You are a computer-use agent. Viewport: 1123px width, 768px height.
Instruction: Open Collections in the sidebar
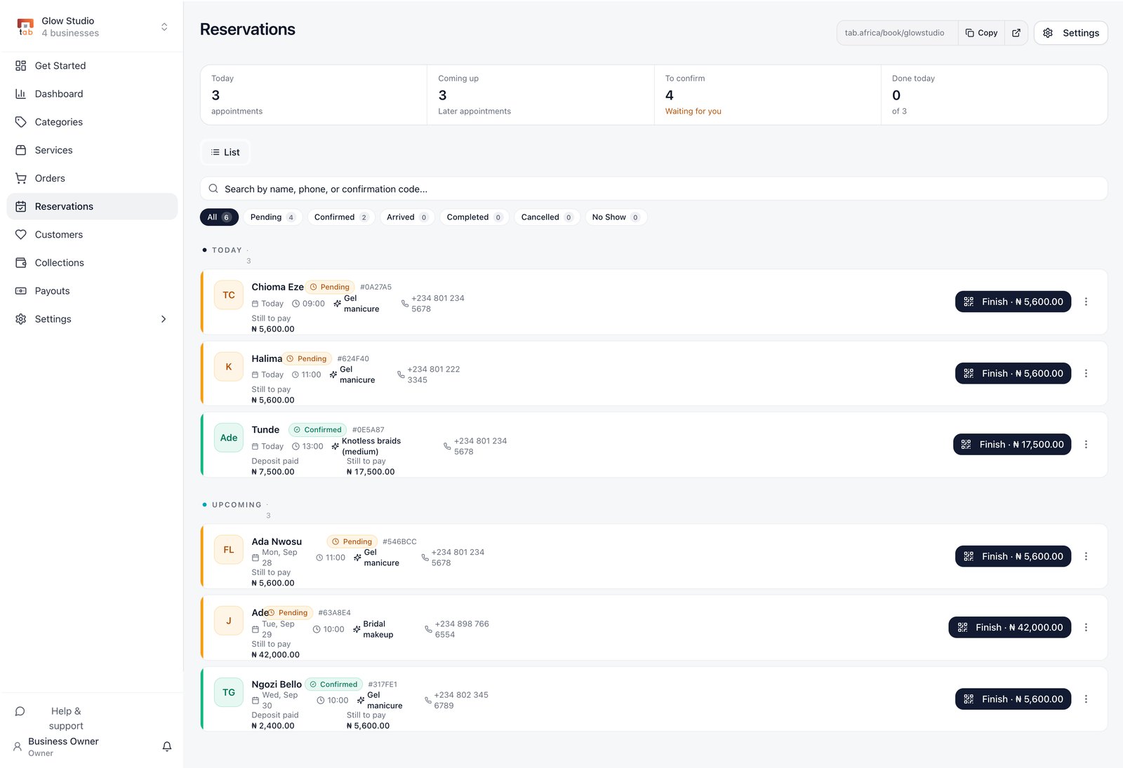coord(92,262)
